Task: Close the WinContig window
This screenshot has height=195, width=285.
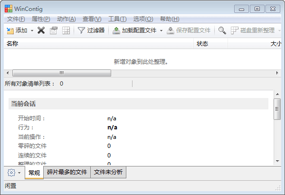Action: tap(273, 9)
